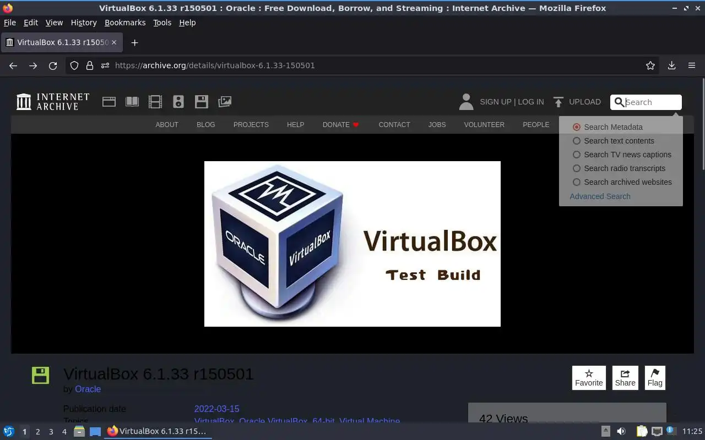Reload the current page
705x440 pixels.
click(53, 65)
